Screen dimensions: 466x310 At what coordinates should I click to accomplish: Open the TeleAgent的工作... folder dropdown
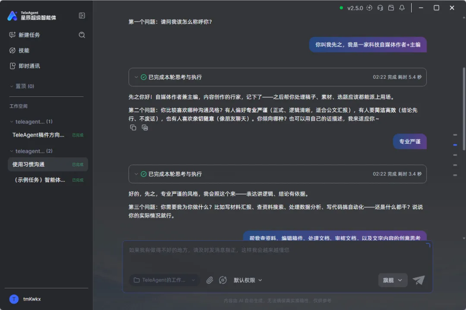[164, 280]
